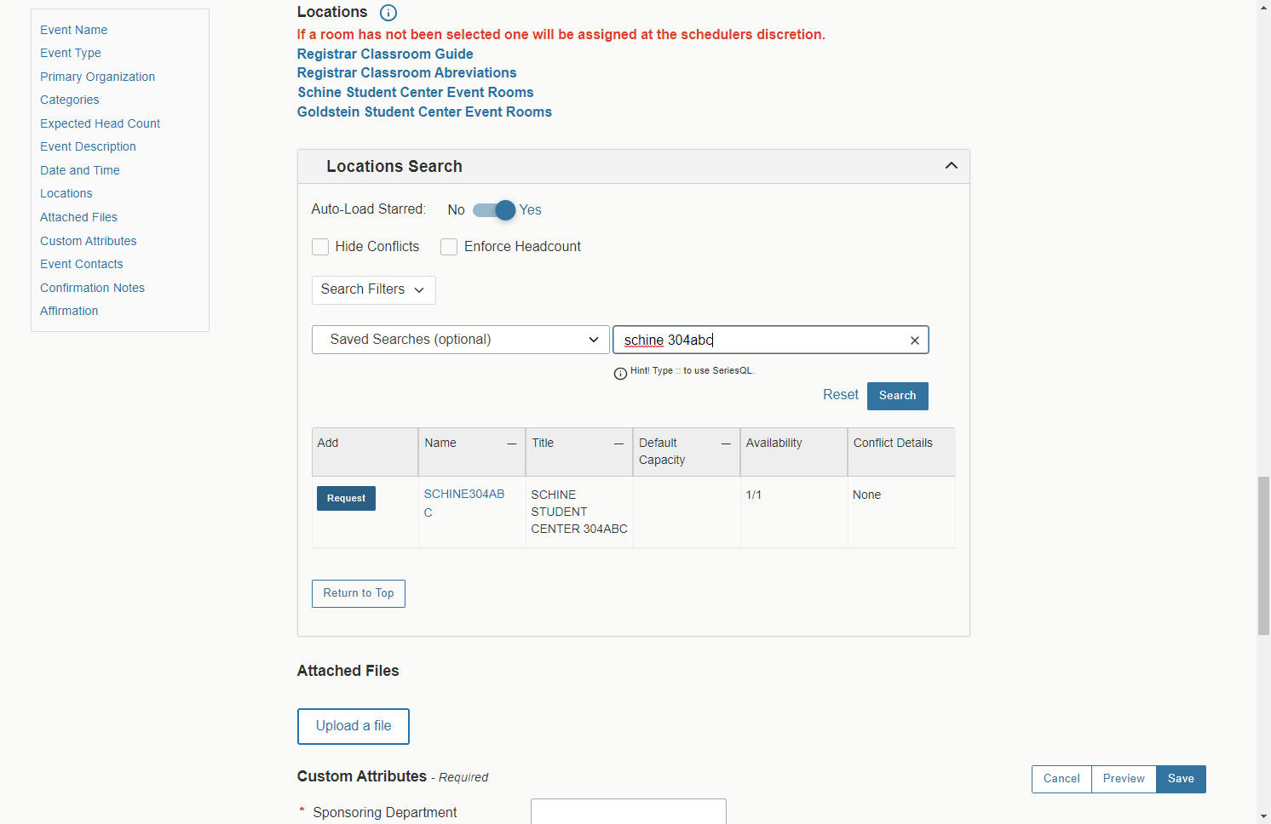This screenshot has width=1271, height=824.
Task: Jump to Locations in sidebar navigation
Action: pos(66,193)
